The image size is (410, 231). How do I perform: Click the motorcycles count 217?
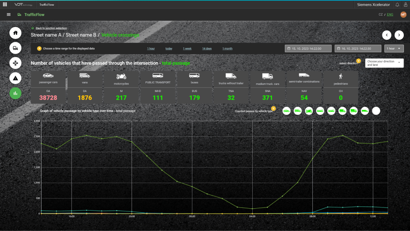point(121,98)
